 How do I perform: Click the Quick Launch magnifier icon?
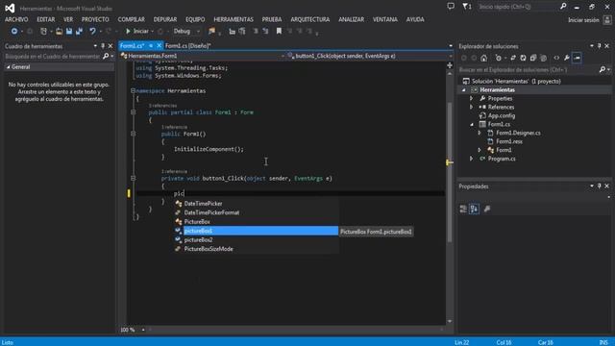(x=563, y=7)
